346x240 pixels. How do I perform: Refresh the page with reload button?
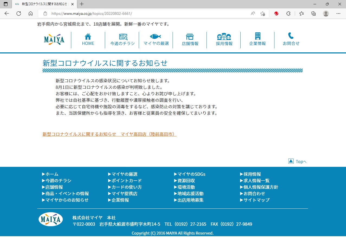(x=19, y=13)
